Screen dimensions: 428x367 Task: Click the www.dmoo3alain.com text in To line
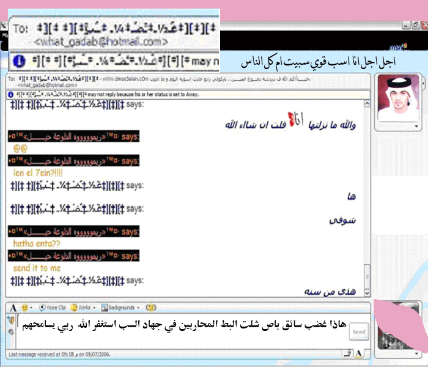click(x=125, y=79)
